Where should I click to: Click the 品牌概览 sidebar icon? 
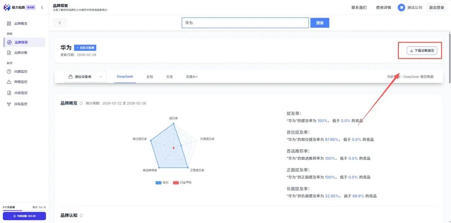(9, 23)
